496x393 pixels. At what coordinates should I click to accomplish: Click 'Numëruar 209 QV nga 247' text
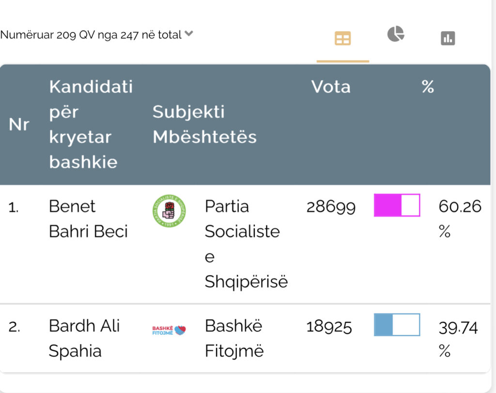point(91,35)
